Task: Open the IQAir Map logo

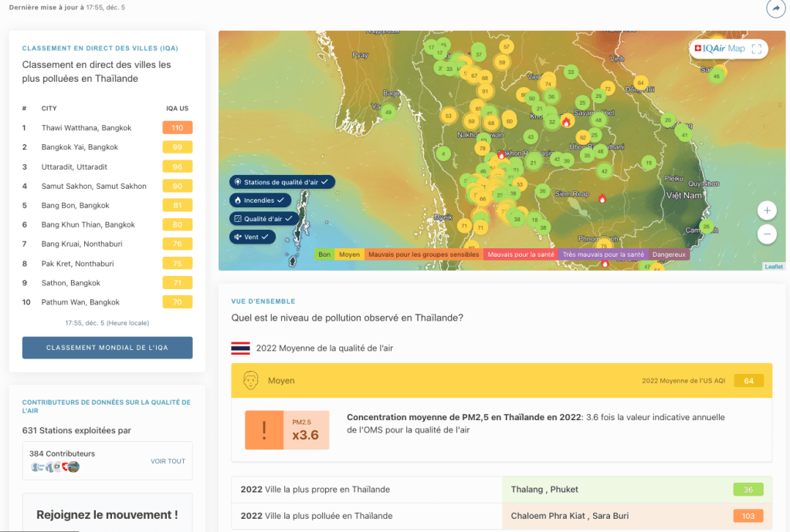Action: tap(720, 49)
